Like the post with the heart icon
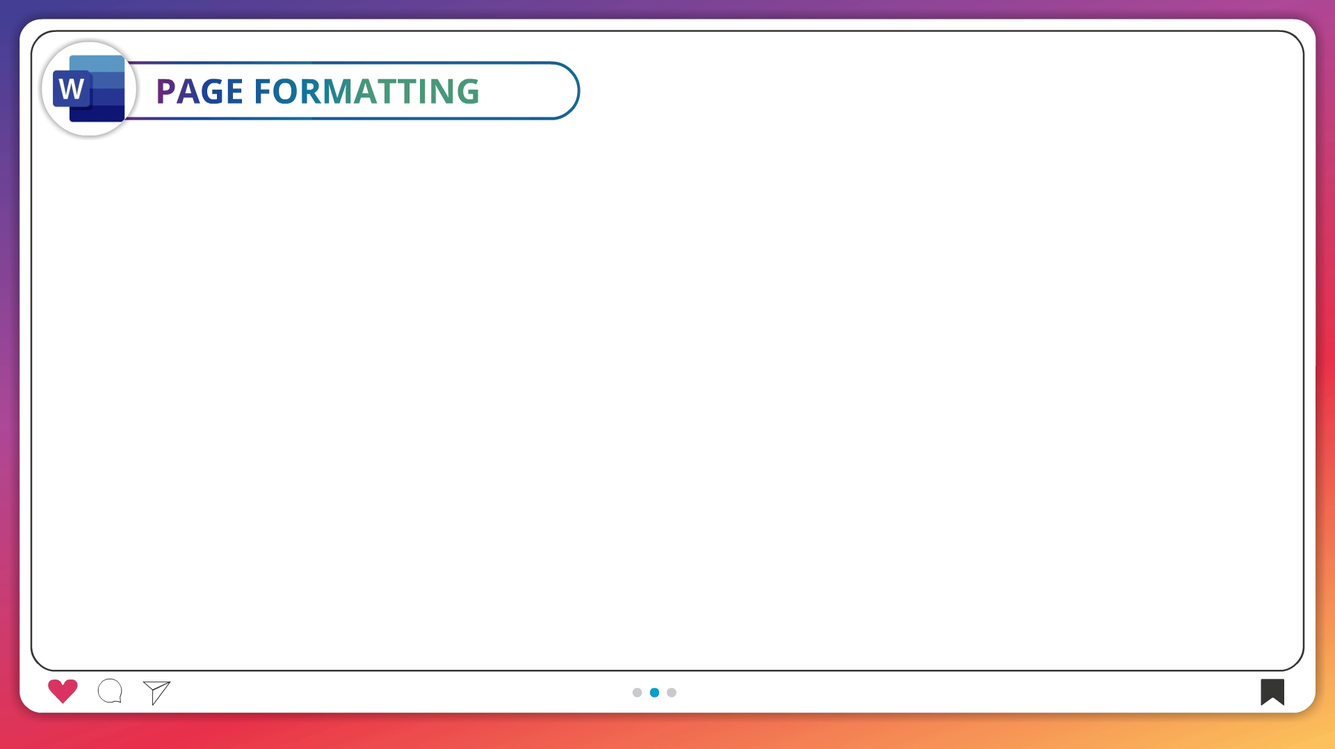Screen dimensions: 1335x749 (63, 691)
